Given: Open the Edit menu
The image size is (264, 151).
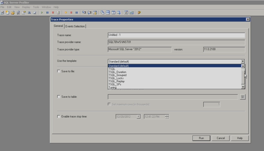Looking at the screenshot, I should tap(9, 7).
